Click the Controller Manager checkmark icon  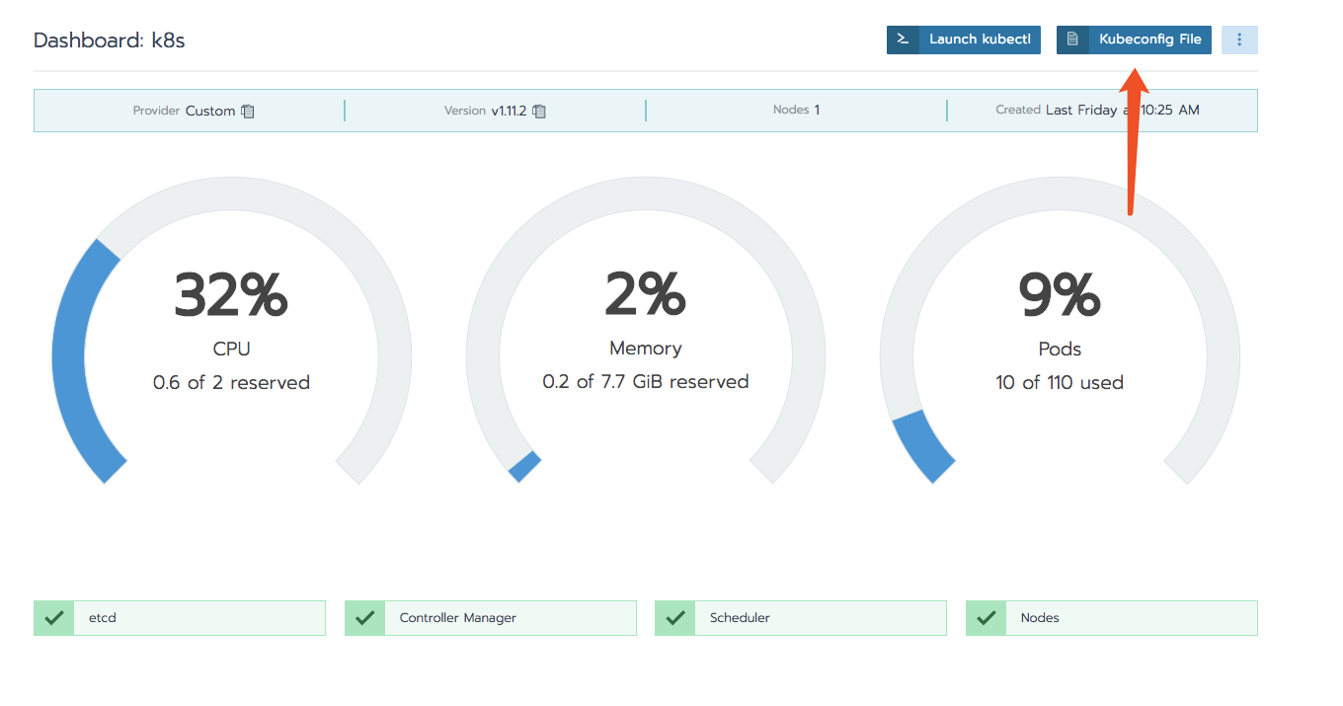[364, 618]
